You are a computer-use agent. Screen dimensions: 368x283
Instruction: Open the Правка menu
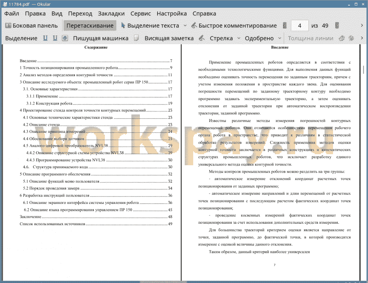35,14
